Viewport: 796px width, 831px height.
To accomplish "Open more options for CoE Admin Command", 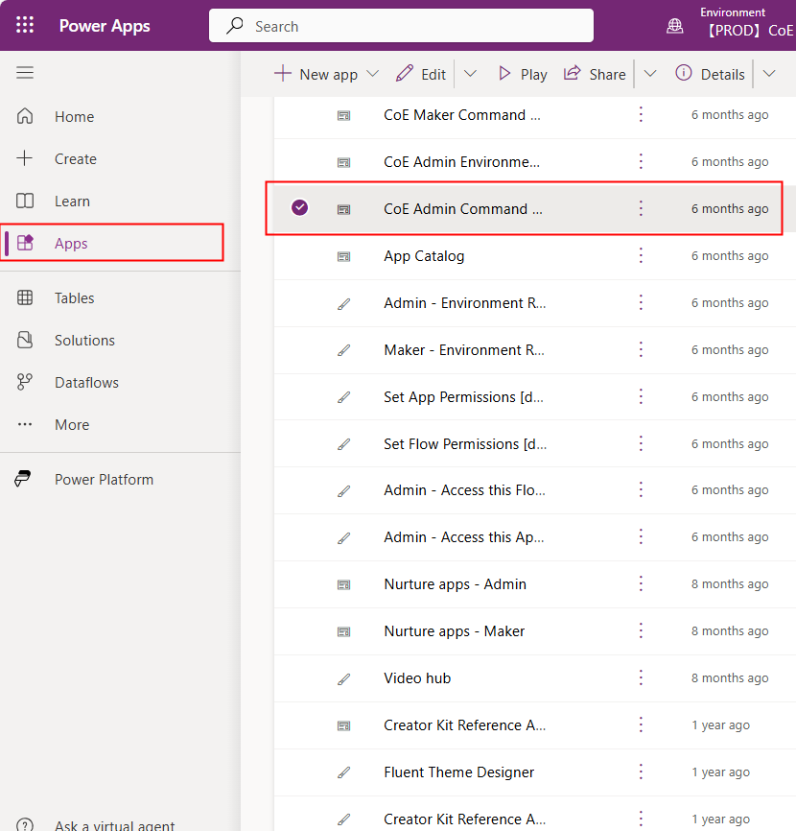I will coord(641,209).
